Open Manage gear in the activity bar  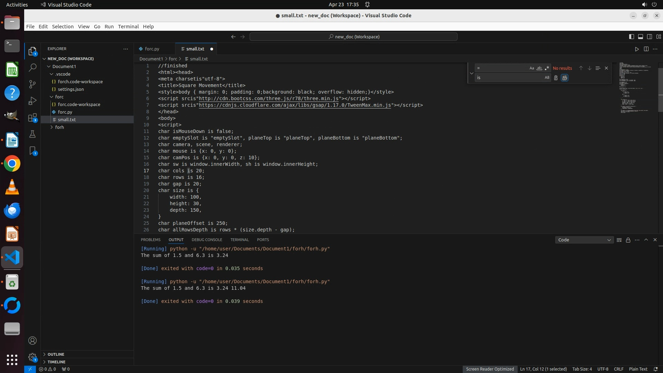(x=32, y=357)
